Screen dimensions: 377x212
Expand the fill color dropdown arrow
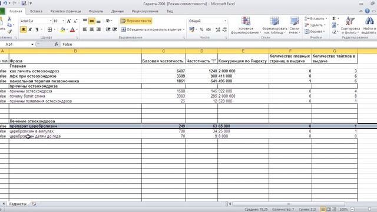(x=67, y=29)
